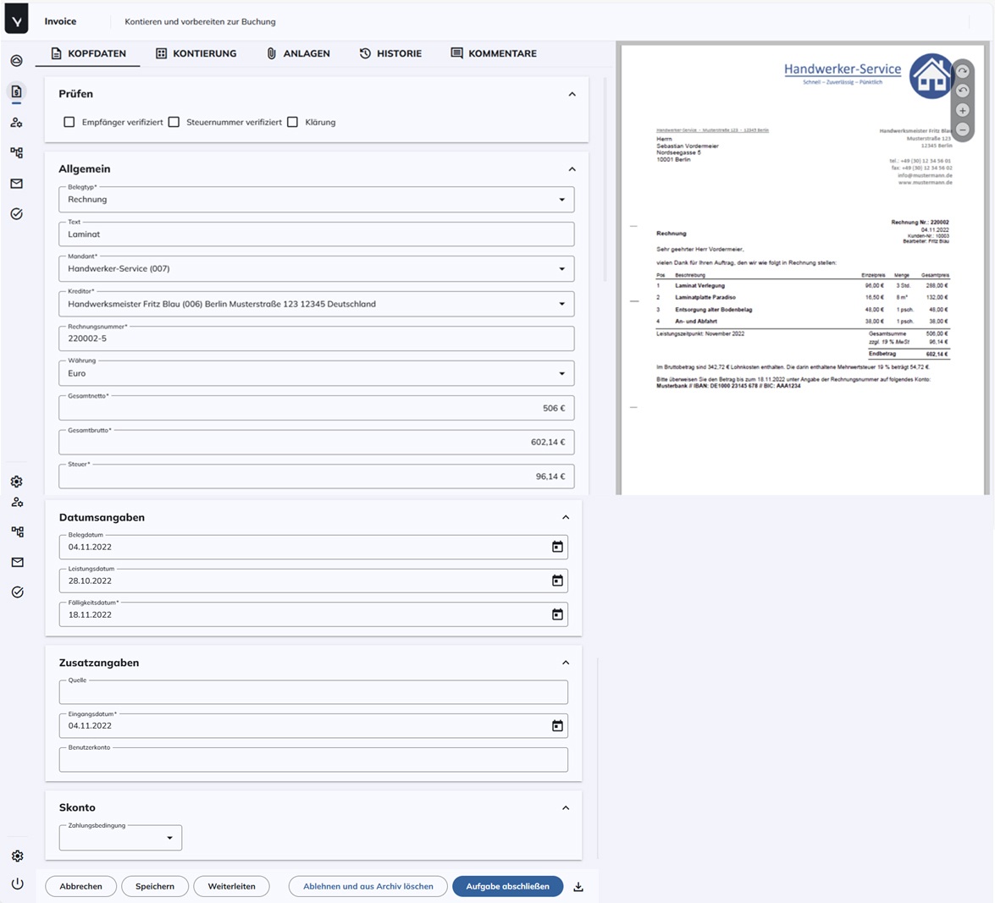The image size is (995, 903).
Task: Open the Kommentare tab
Action: pos(494,53)
